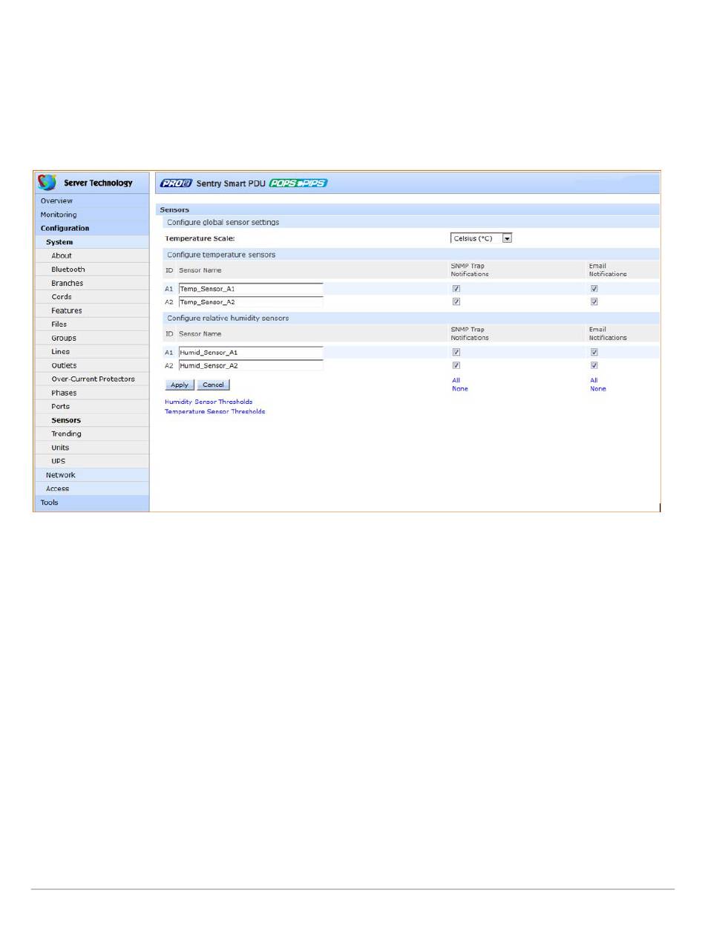
Task: Toggle Email Notifications for Humid_Sensor_A2
Action: [594, 366]
